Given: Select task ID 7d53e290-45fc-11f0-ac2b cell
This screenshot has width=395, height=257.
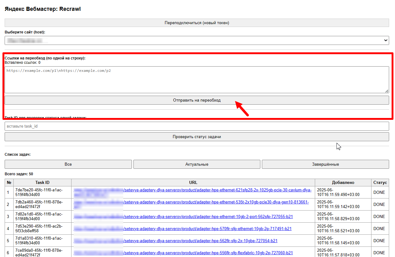Looking at the screenshot, I should point(42,229).
